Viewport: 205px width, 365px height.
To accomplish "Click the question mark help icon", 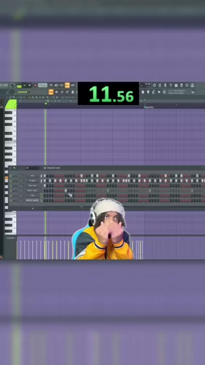I will tap(170, 85).
